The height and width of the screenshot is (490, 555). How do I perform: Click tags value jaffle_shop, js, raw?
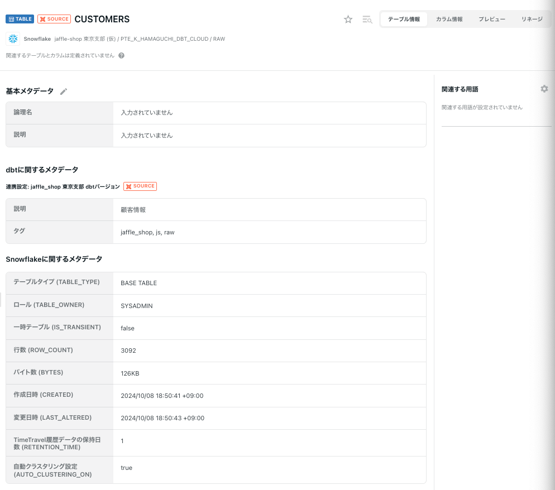pos(147,232)
